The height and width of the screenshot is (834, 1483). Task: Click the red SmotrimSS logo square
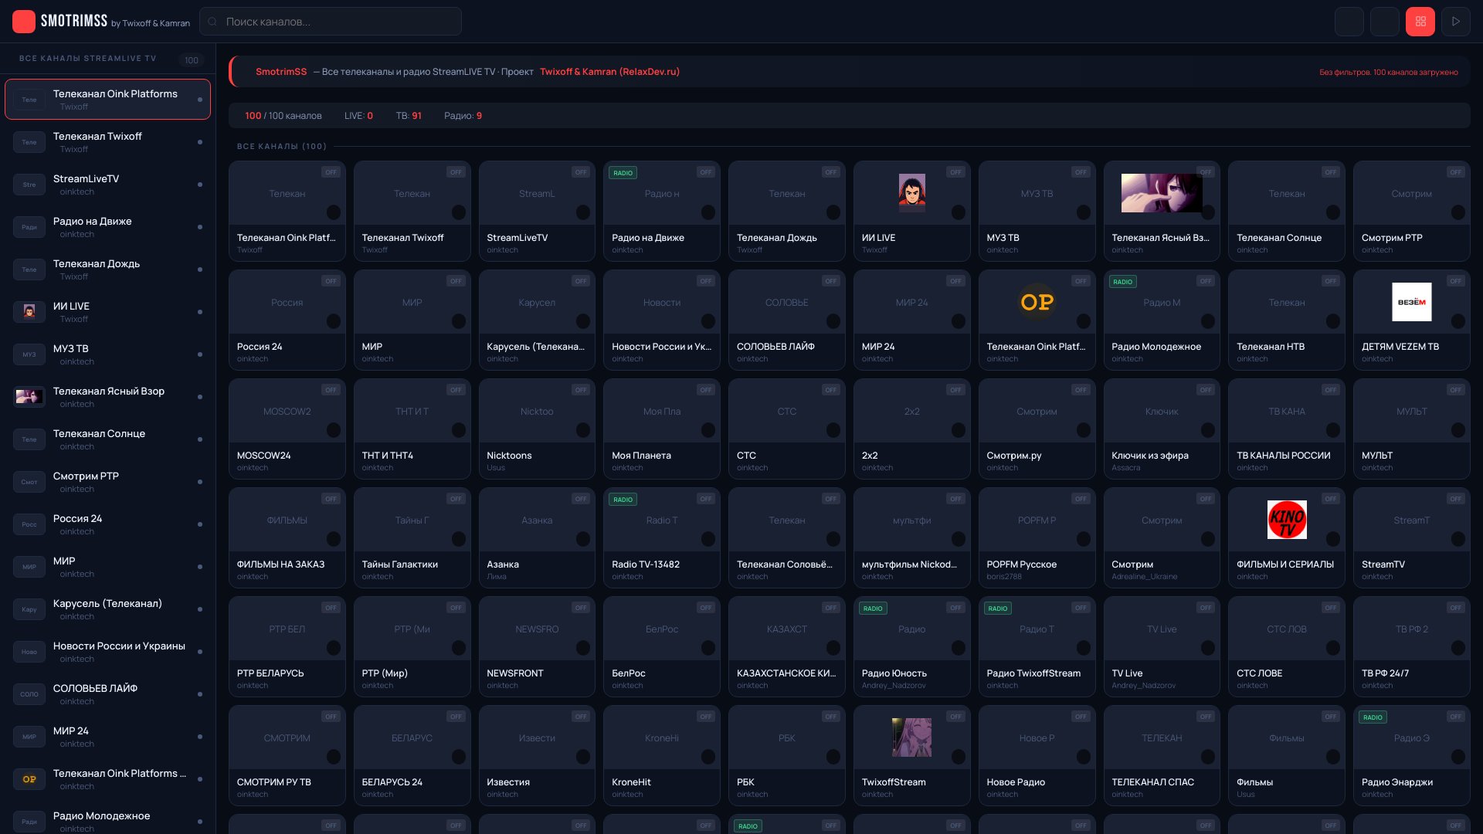[24, 22]
